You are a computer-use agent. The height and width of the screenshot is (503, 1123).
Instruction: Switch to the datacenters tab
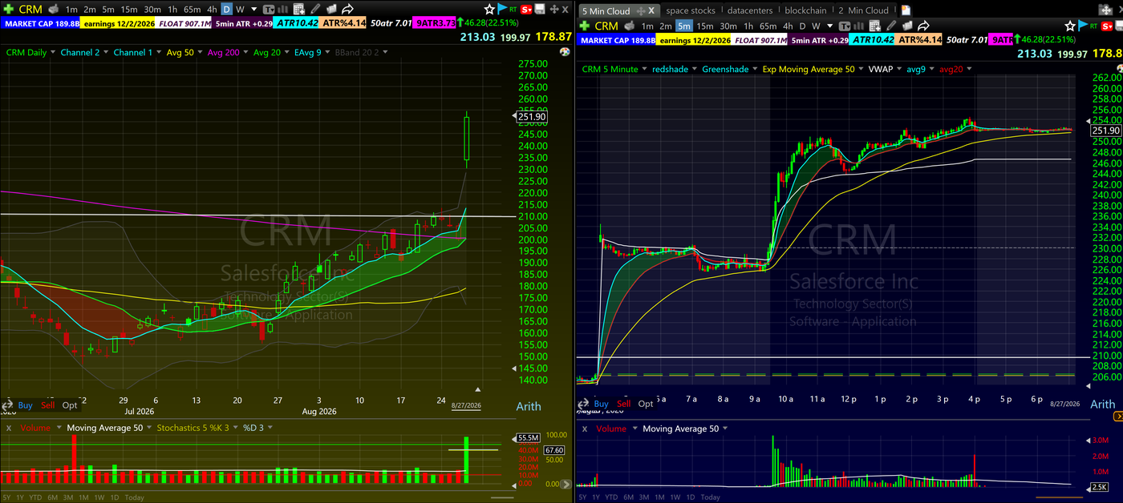749,10
